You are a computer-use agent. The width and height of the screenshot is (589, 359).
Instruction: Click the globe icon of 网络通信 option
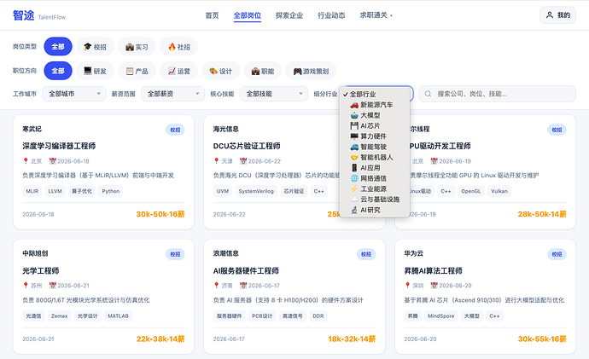tap(354, 178)
